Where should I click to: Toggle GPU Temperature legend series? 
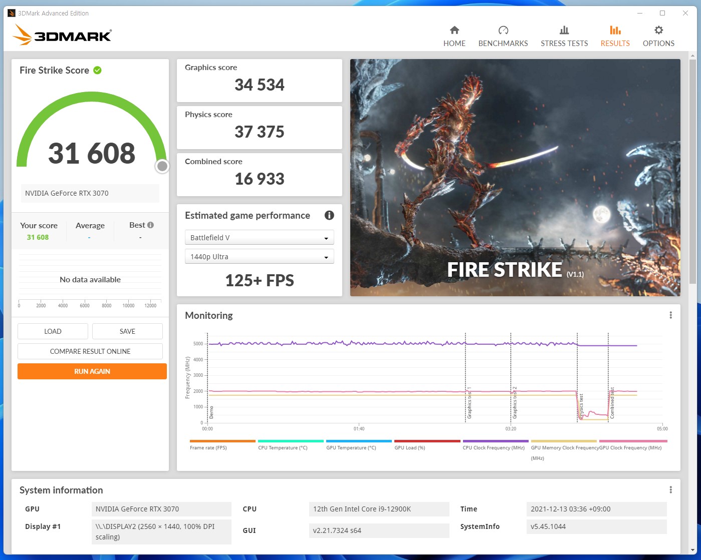click(359, 445)
